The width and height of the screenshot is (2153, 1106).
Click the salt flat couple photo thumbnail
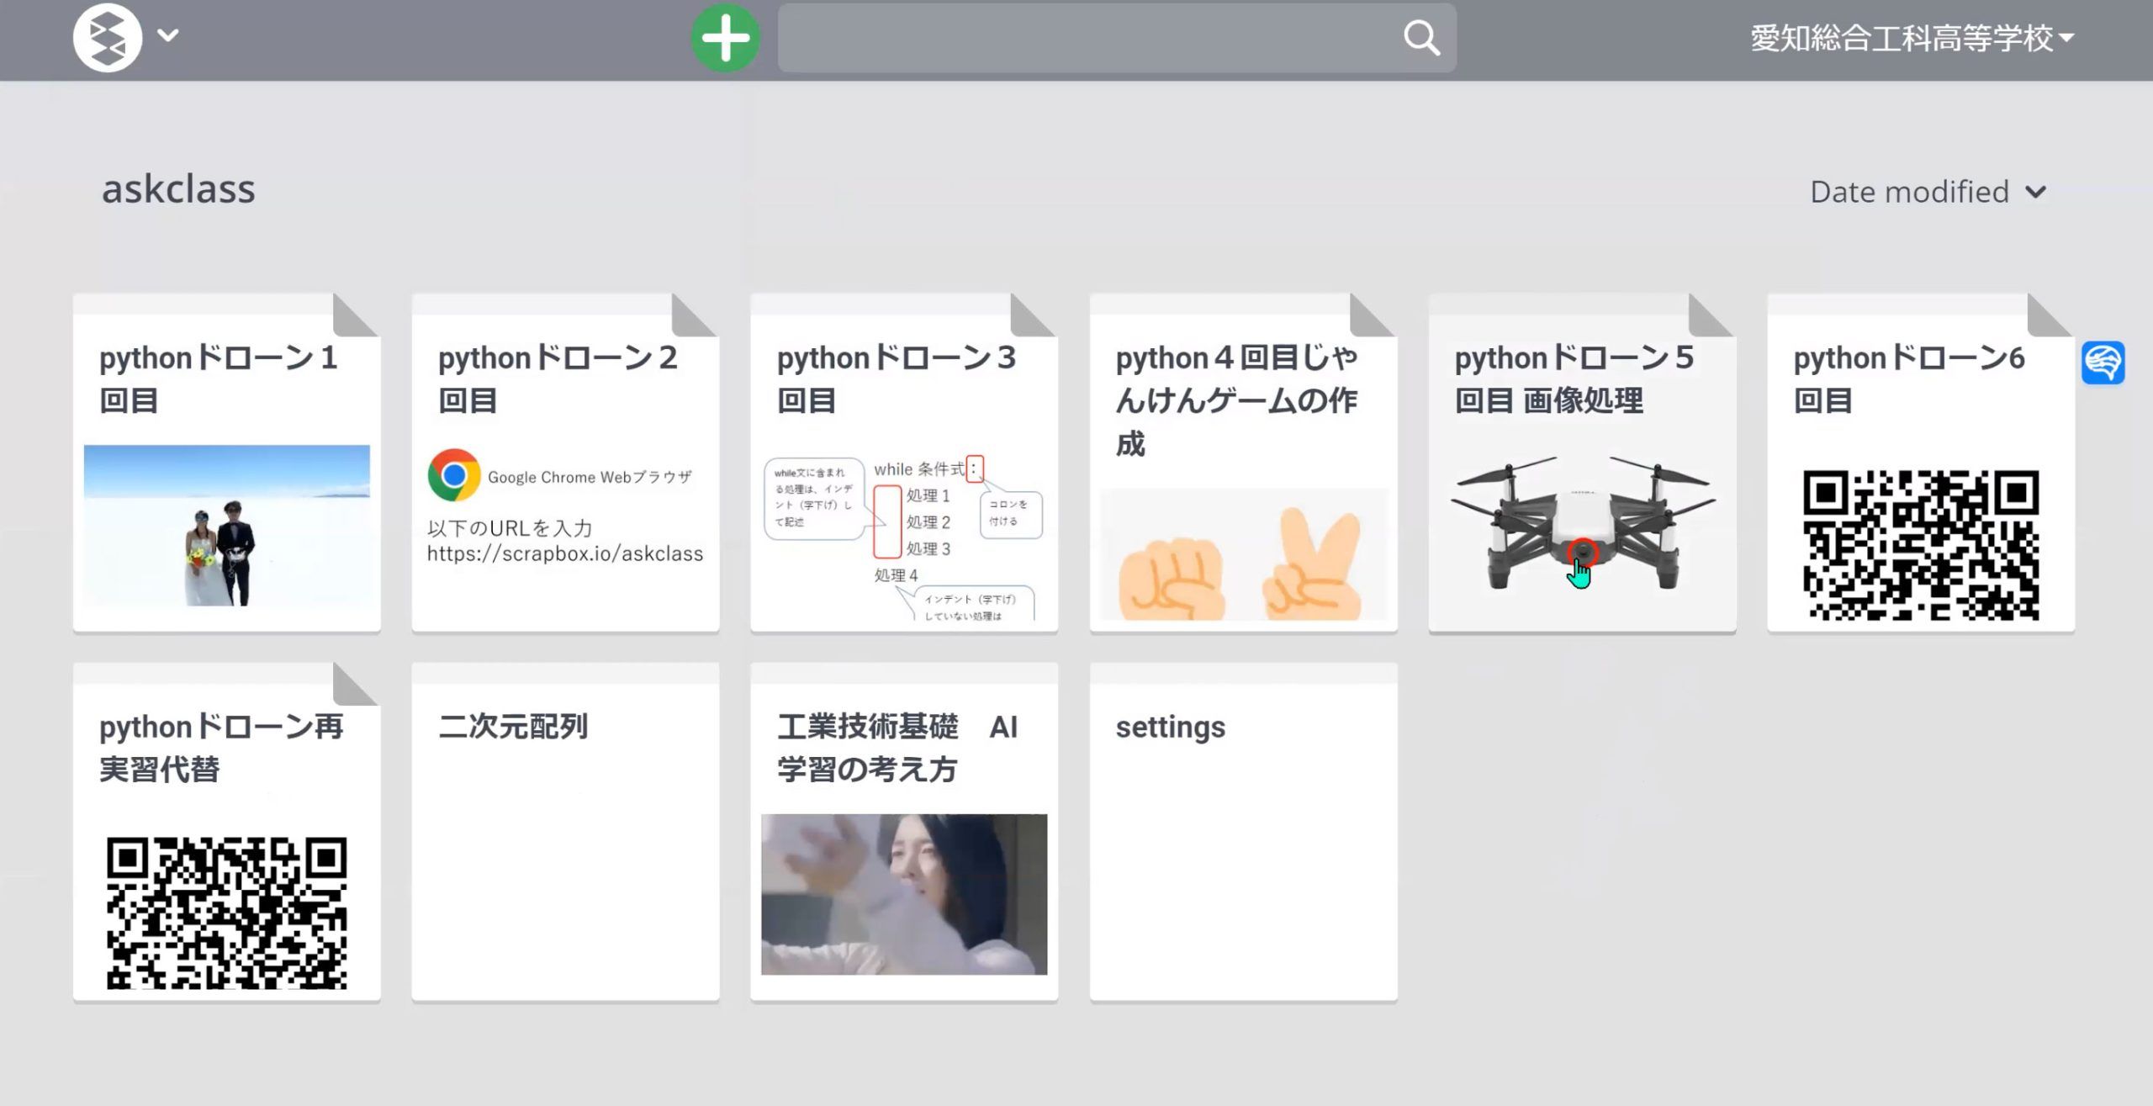coord(226,526)
